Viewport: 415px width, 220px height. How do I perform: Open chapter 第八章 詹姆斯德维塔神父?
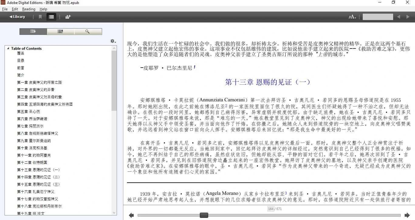(37, 134)
